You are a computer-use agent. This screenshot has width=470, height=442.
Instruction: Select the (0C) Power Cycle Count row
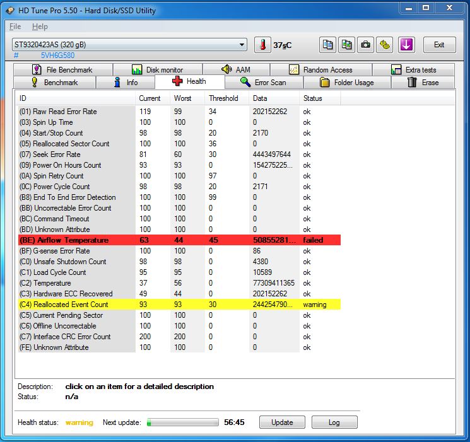pos(179,187)
